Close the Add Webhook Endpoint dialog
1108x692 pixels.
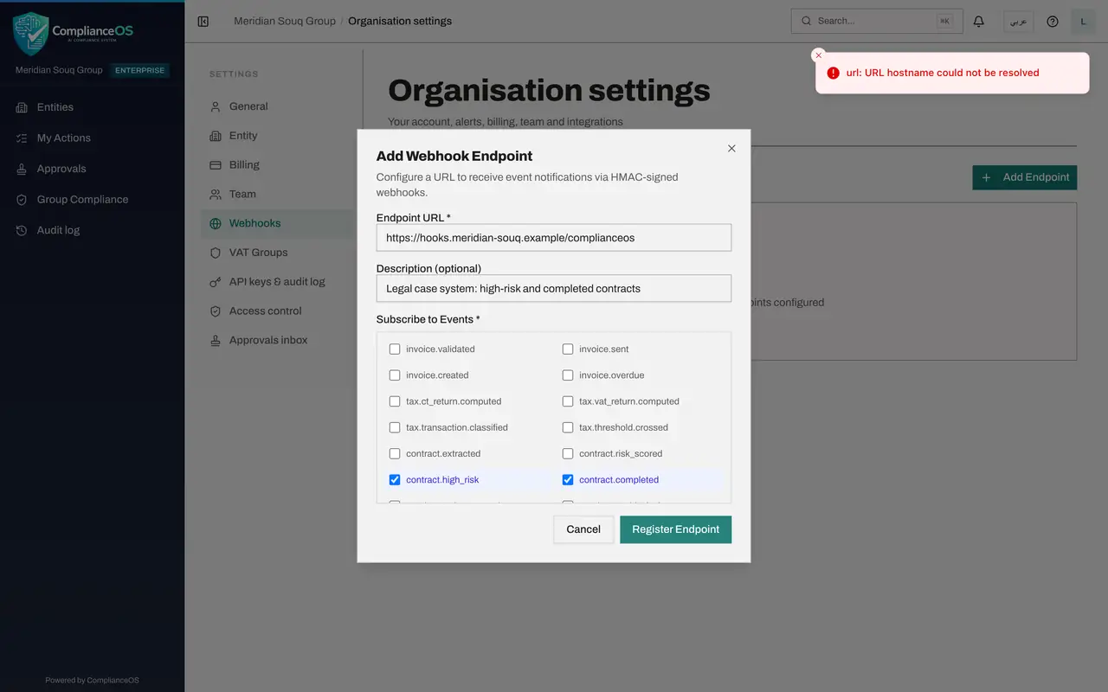click(731, 148)
